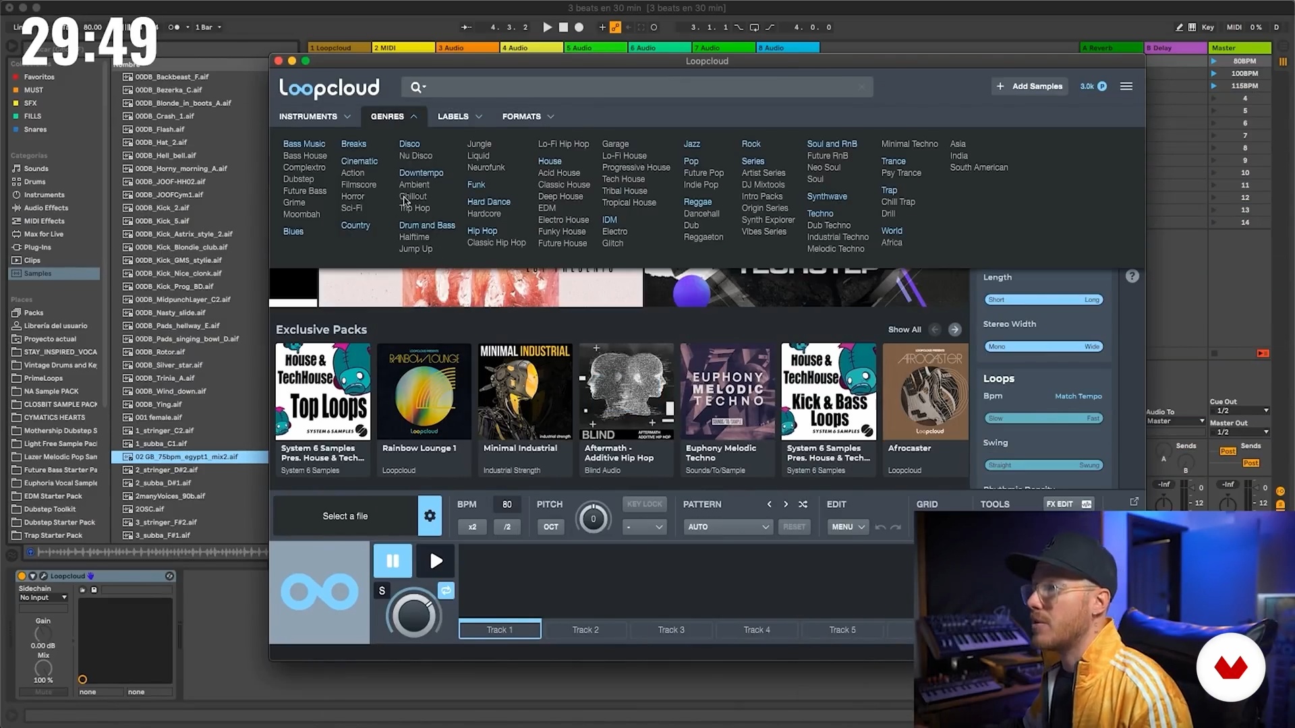
Task: Click the undo arrow in Edit section
Action: point(880,527)
